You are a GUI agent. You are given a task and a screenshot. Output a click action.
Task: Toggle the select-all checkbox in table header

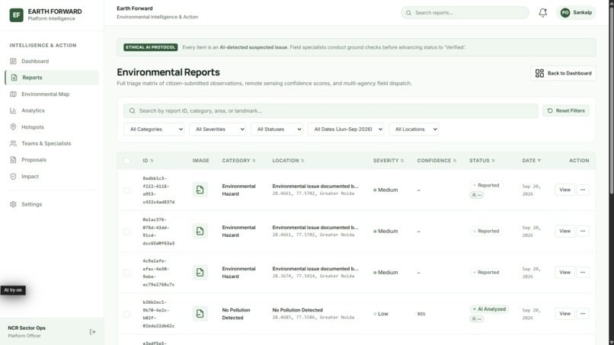click(x=127, y=161)
